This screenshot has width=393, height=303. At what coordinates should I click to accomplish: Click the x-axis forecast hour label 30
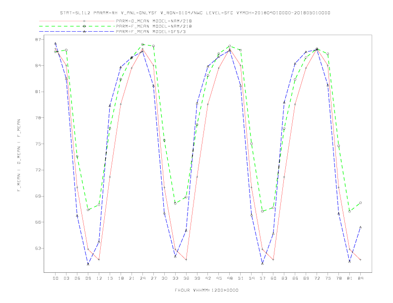tap(164, 278)
